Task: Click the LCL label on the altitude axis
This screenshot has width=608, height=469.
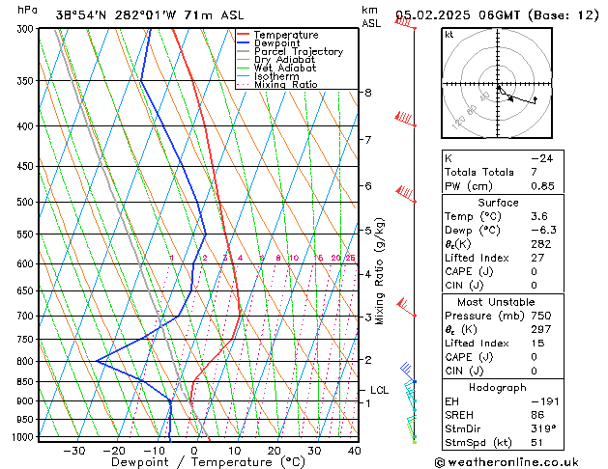Action: (x=380, y=390)
